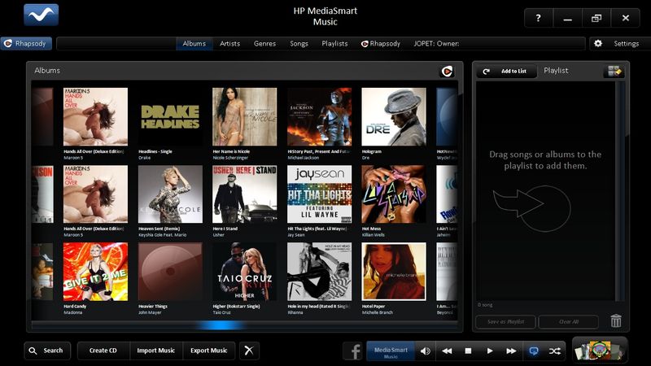This screenshot has height=366, width=651.
Task: Open the now playing album art thumbnail
Action: point(600,351)
